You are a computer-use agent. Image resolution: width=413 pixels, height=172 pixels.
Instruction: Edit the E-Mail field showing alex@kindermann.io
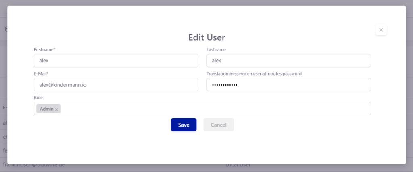coord(116,85)
